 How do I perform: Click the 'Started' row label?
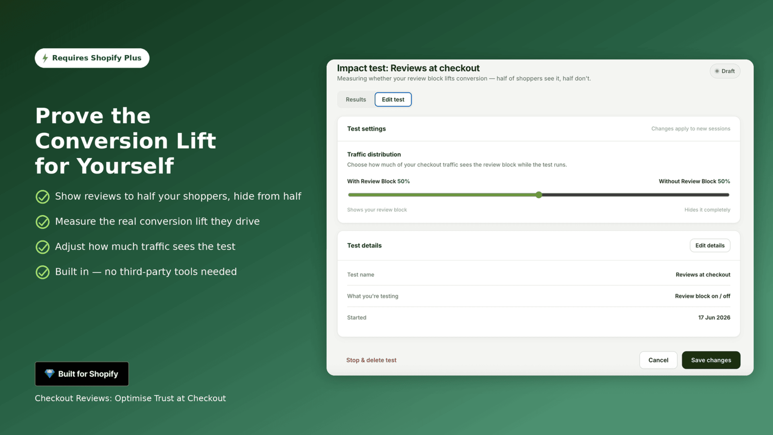pyautogui.click(x=357, y=317)
